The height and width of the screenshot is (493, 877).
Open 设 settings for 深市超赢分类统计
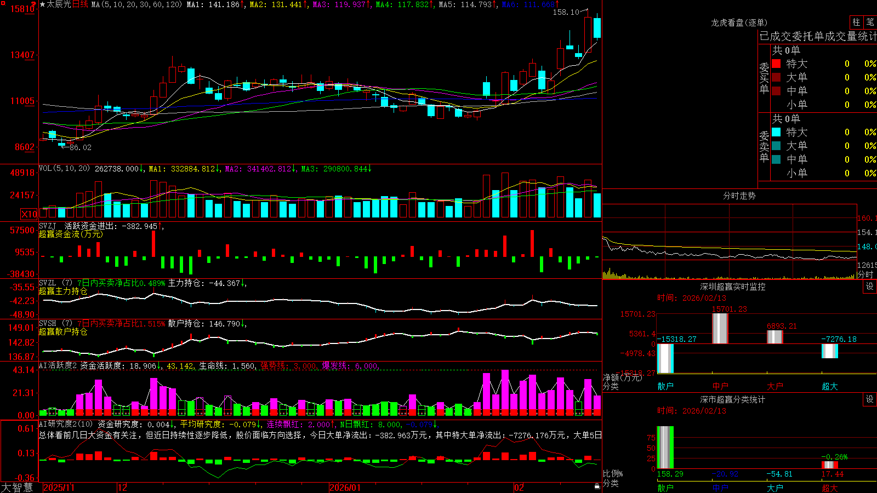(x=870, y=399)
